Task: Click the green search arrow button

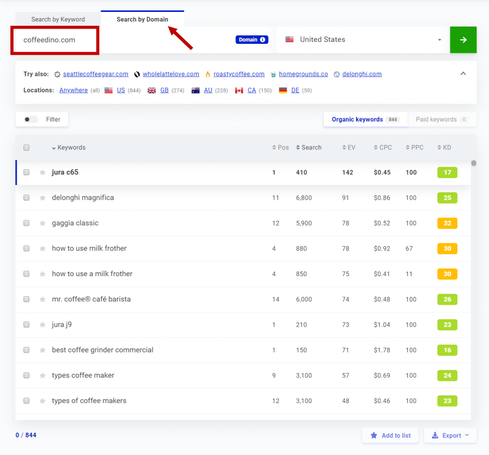Action: click(463, 40)
